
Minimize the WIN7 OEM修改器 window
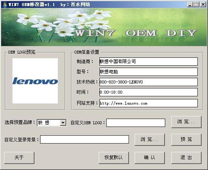pos(190,5)
